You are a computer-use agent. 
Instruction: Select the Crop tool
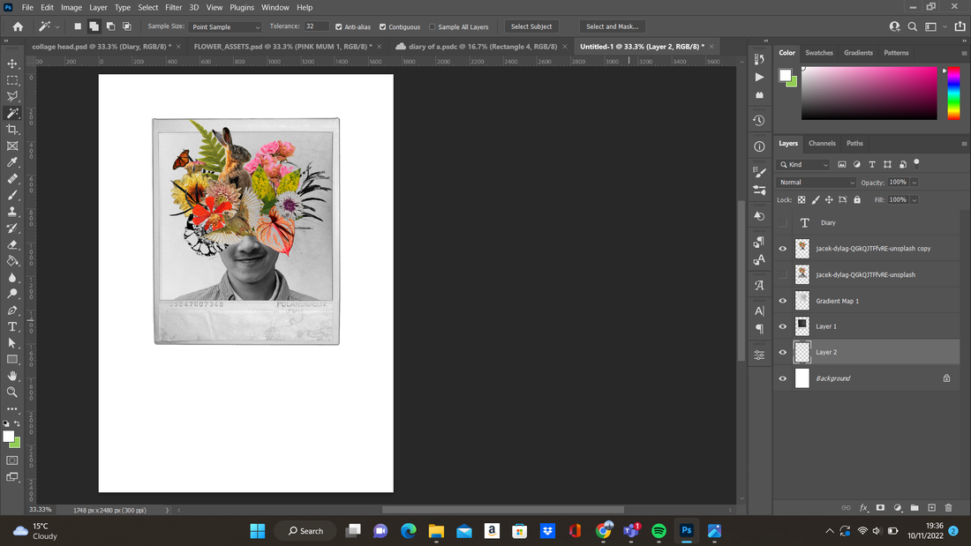pyautogui.click(x=12, y=130)
